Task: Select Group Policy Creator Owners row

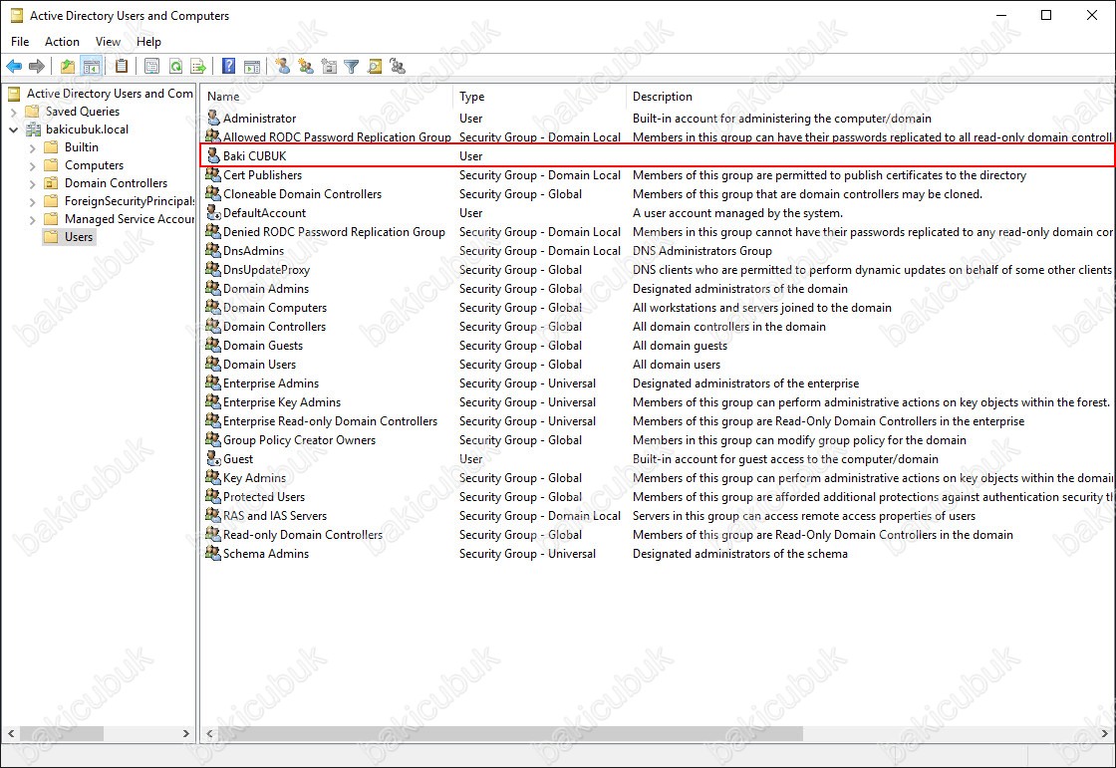Action: 658,440
